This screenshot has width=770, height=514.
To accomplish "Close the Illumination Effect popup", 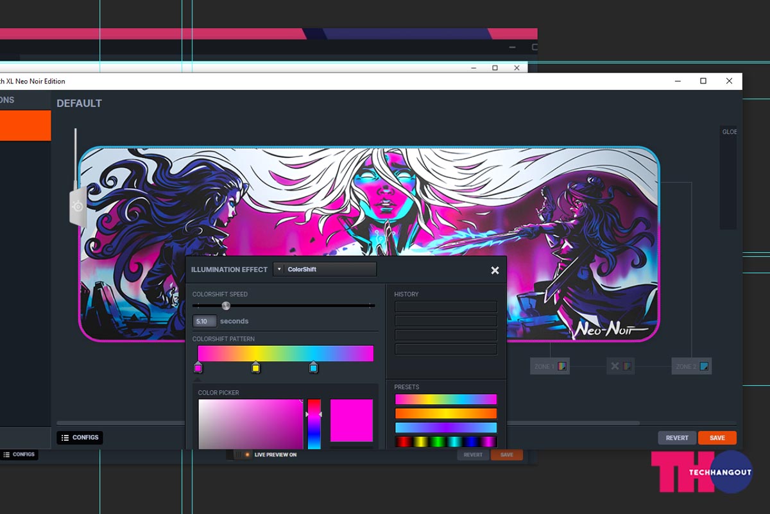I will click(495, 270).
